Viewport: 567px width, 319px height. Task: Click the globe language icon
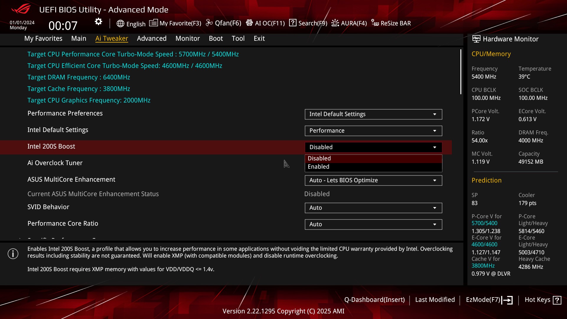120,24
